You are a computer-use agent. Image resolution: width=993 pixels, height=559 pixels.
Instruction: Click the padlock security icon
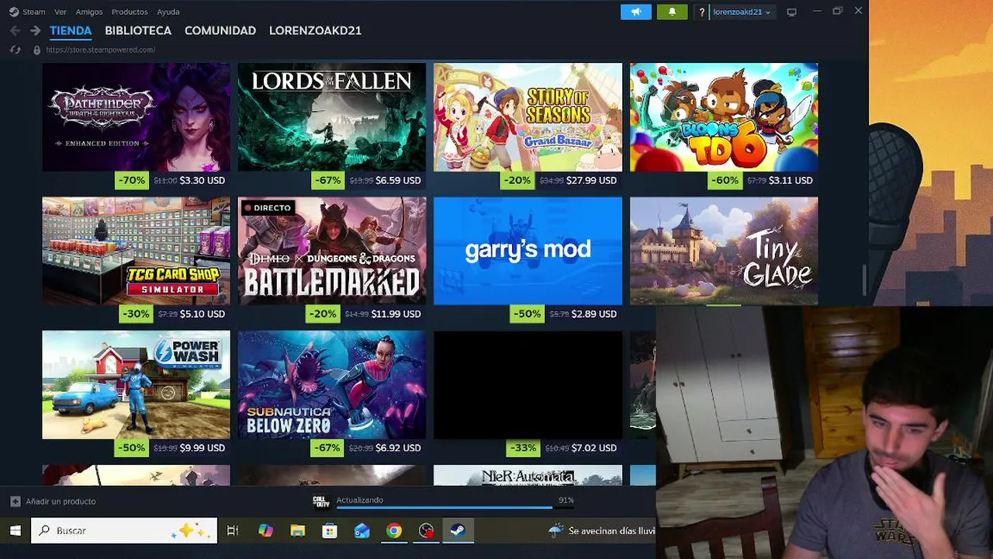36,50
